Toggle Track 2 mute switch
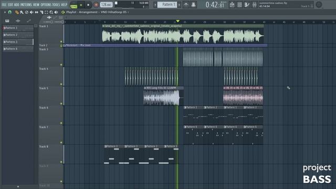 point(61,46)
